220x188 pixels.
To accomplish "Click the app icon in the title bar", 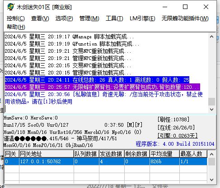I will tap(10, 7).
